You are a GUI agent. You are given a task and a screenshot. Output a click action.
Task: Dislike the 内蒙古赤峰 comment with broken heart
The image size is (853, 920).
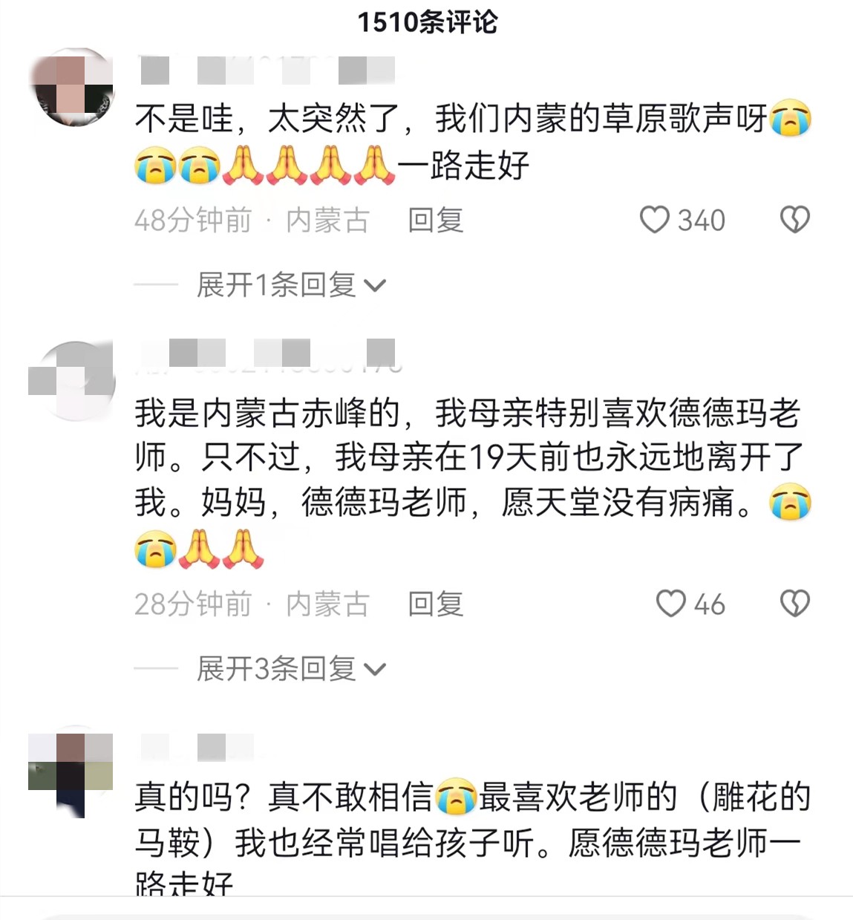[794, 604]
